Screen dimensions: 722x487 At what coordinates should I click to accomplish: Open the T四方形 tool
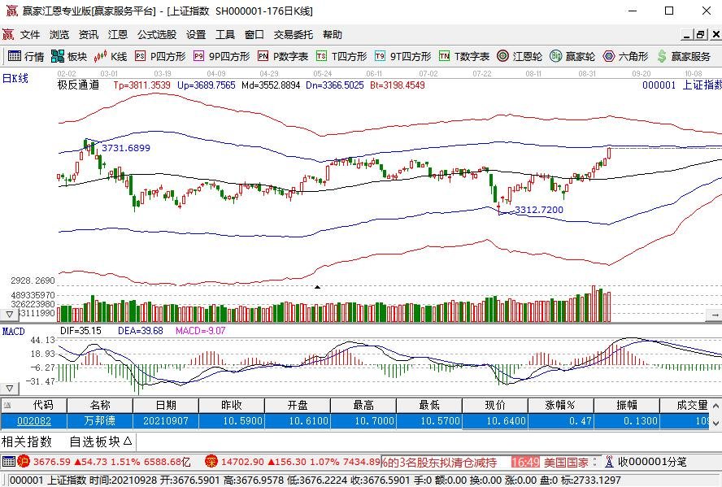341,57
